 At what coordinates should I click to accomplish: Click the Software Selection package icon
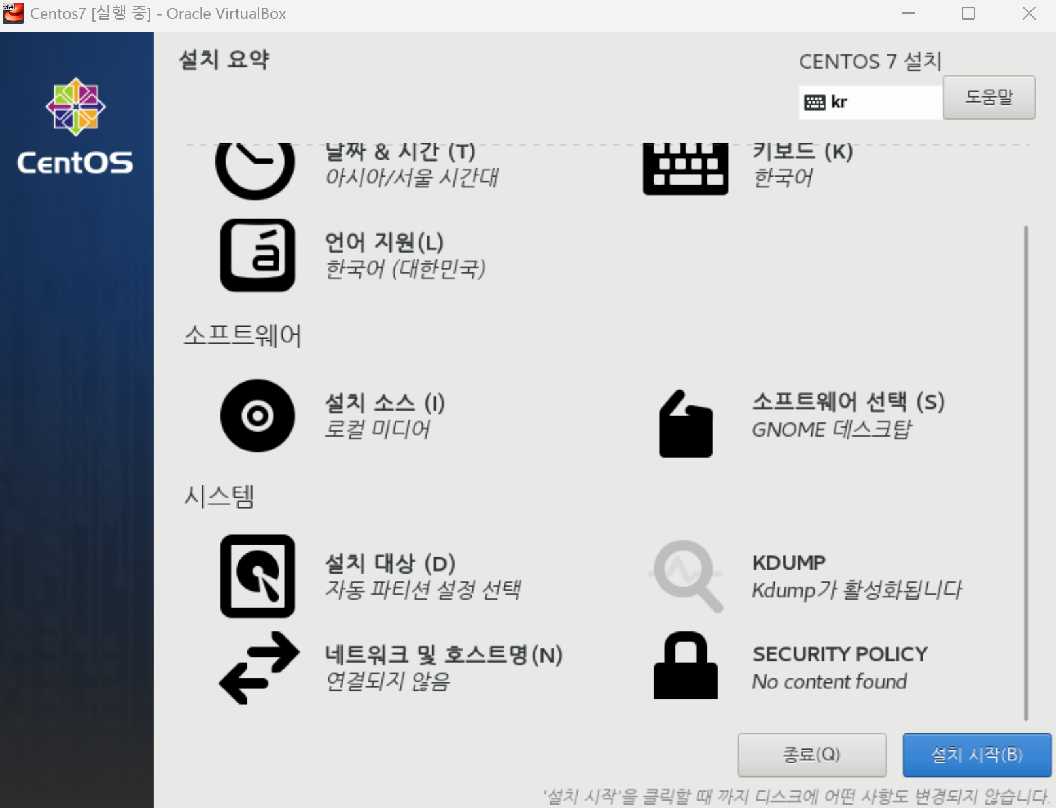pyautogui.click(x=686, y=424)
